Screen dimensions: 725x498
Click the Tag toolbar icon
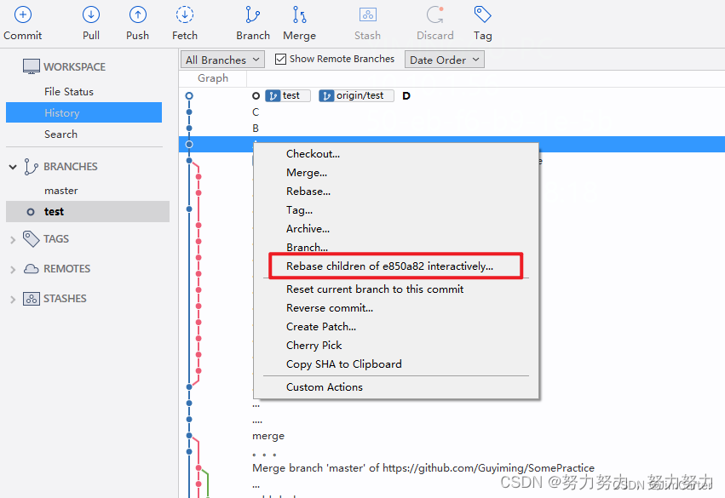pos(482,23)
